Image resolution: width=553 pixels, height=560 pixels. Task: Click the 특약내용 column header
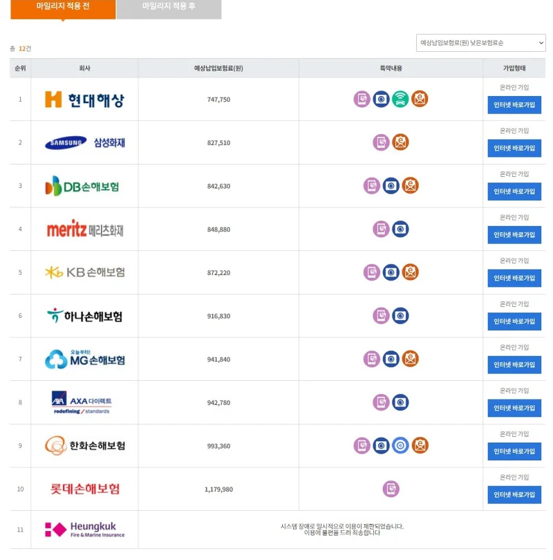(x=391, y=68)
